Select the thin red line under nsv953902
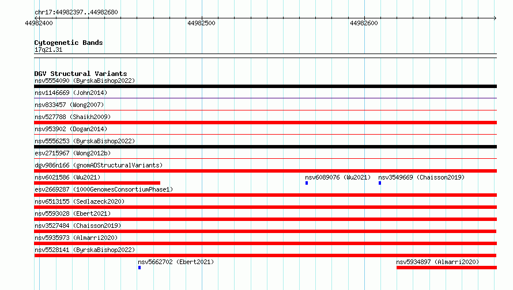 (x=265, y=134)
